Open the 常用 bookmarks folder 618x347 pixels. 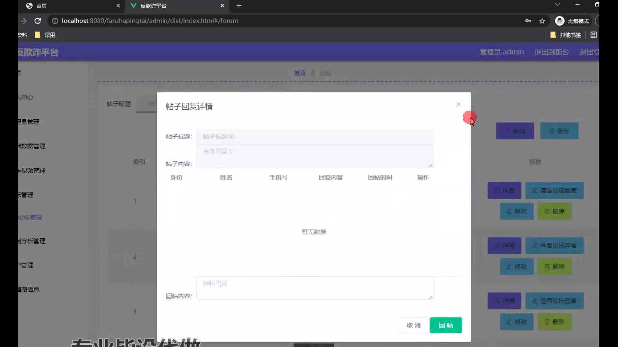coord(45,35)
